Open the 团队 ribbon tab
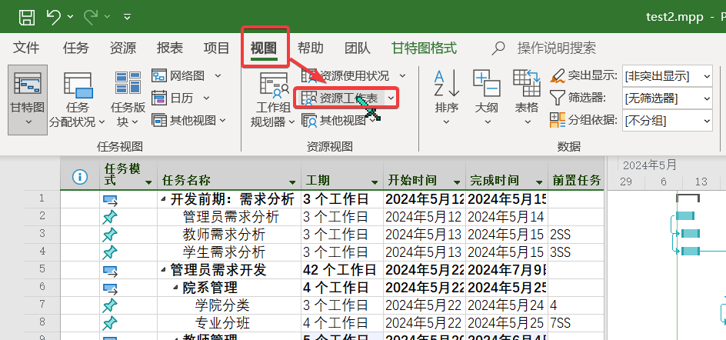 click(358, 48)
